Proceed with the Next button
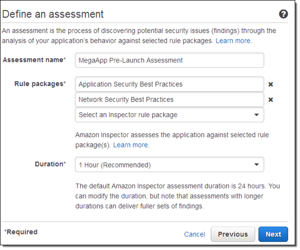This screenshot has height=250, width=300. tap(273, 234)
